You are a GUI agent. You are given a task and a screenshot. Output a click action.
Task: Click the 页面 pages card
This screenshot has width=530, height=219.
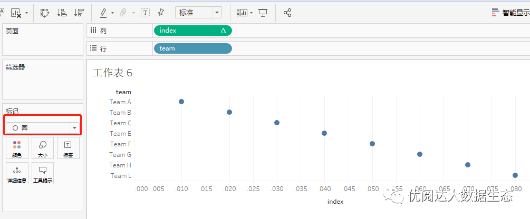[43, 39]
